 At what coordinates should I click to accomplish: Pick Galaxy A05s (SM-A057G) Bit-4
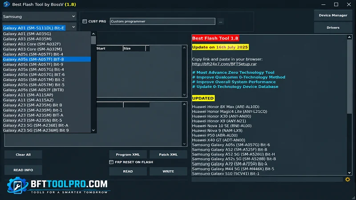tap(47, 69)
